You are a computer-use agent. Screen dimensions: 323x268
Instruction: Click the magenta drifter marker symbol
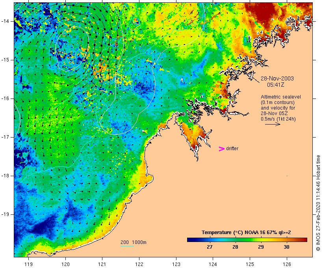(x=221, y=149)
